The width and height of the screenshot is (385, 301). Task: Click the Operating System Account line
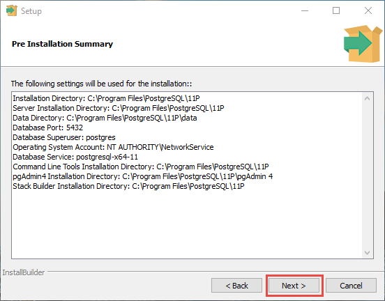click(x=113, y=147)
